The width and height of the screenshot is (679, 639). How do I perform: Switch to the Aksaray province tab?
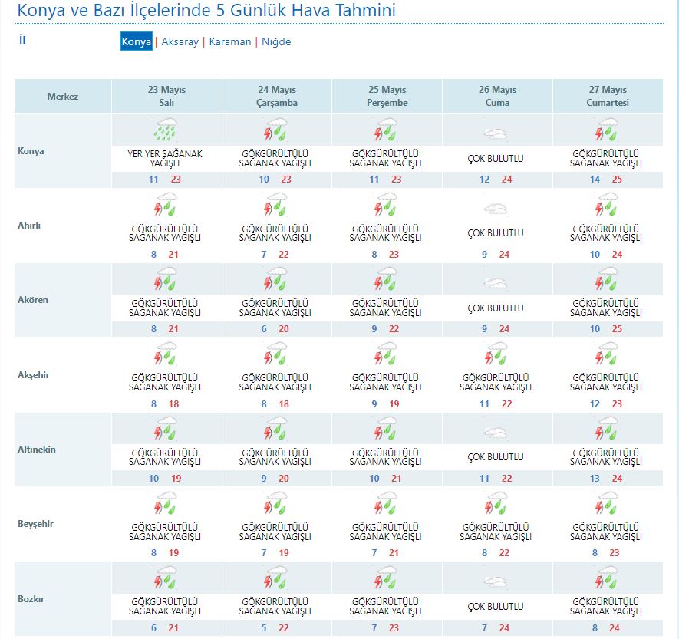coord(180,42)
